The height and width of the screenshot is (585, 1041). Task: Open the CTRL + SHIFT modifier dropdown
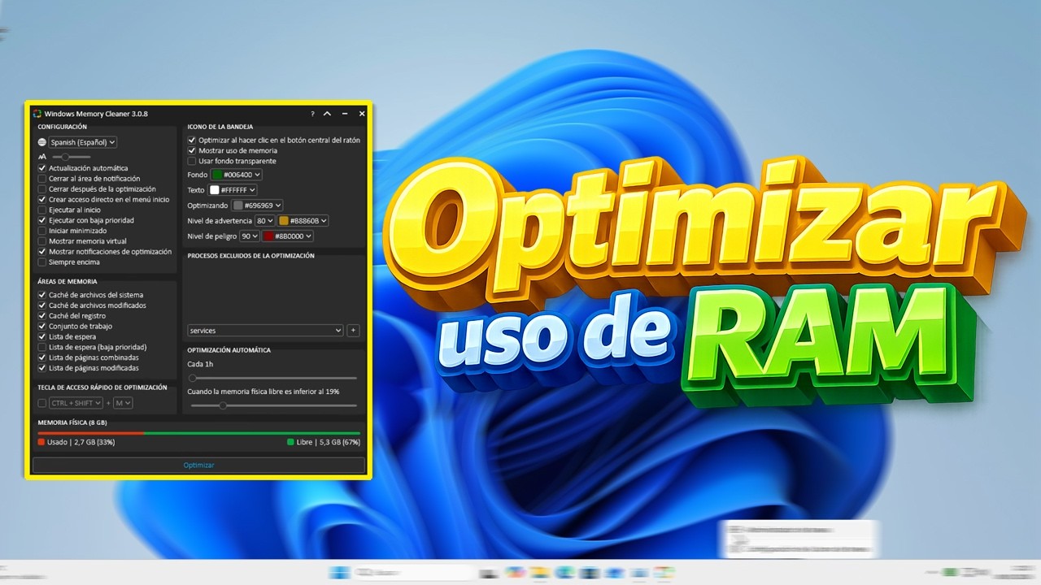point(76,403)
